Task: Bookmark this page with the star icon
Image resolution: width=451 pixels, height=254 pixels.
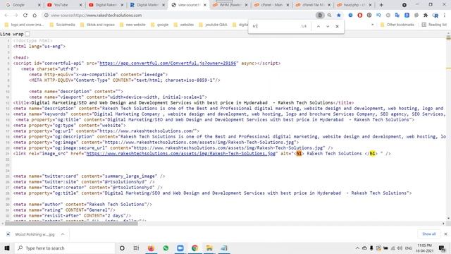Action: (x=339, y=16)
